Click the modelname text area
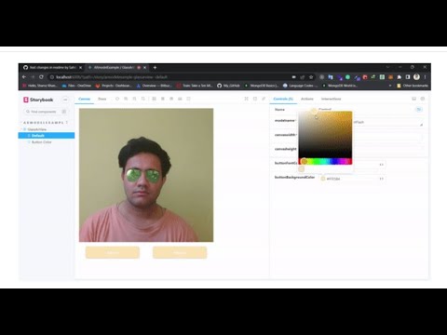 click(x=388, y=122)
